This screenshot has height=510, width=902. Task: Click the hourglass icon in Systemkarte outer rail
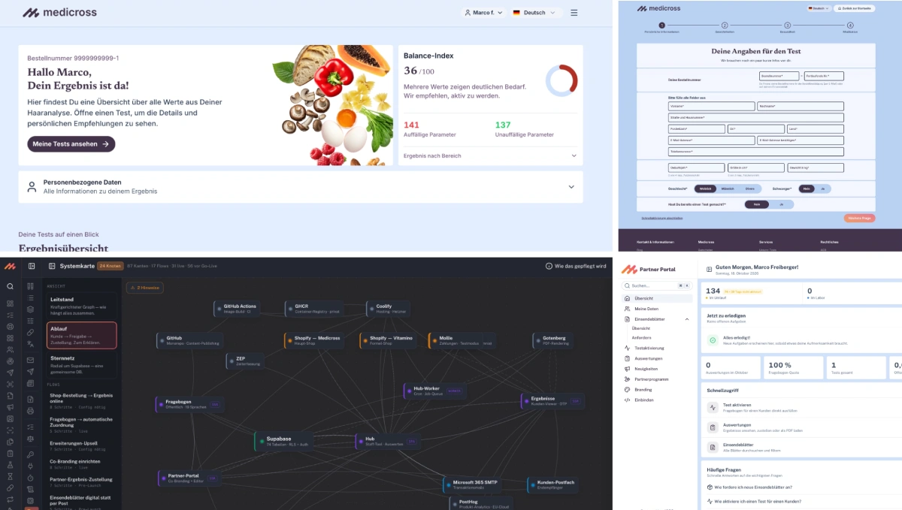(x=10, y=476)
